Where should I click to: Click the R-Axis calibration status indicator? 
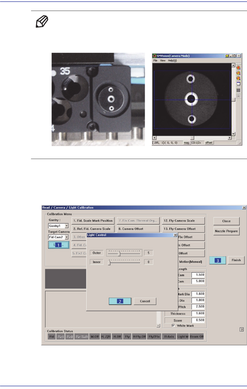(169, 337)
